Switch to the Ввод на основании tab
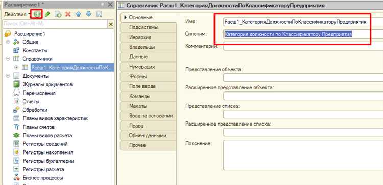 click(x=148, y=116)
